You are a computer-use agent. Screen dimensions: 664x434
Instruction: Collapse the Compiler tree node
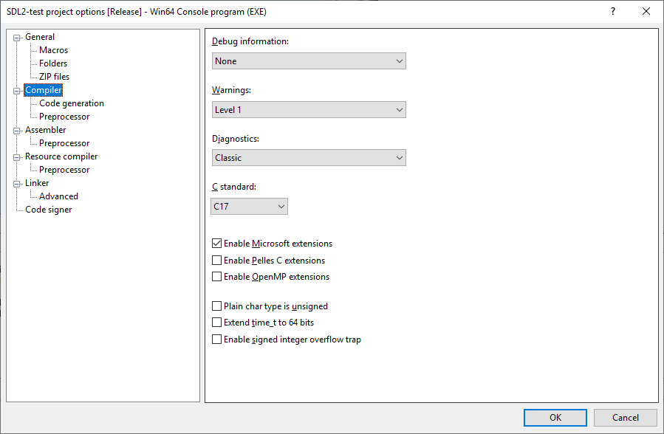pos(16,91)
